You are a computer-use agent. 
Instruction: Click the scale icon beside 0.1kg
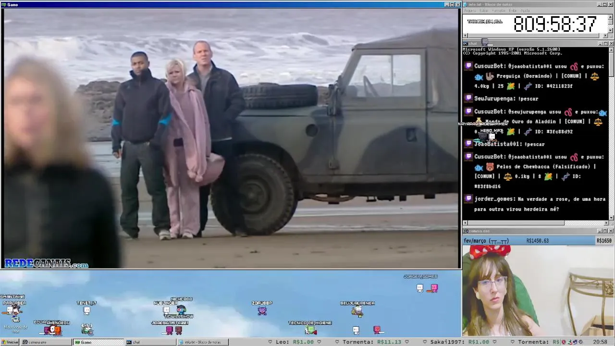coord(507,176)
